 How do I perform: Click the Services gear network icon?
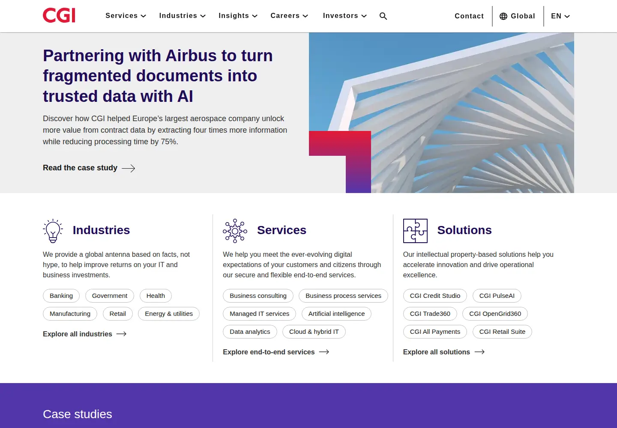coord(235,231)
